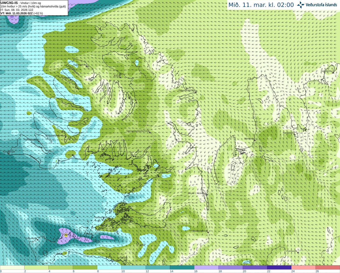Click the 12–14 m/s teal legend swatch
Image resolution: width=340 pixels, height=273 pixels.
point(158,267)
